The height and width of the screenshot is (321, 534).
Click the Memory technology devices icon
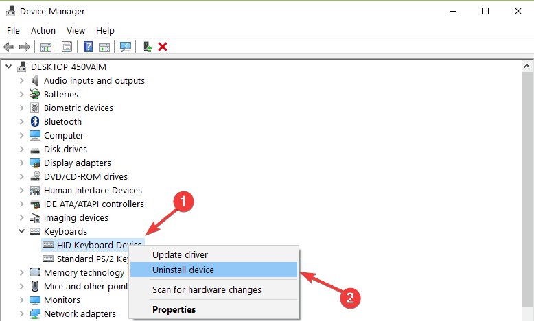[35, 272]
